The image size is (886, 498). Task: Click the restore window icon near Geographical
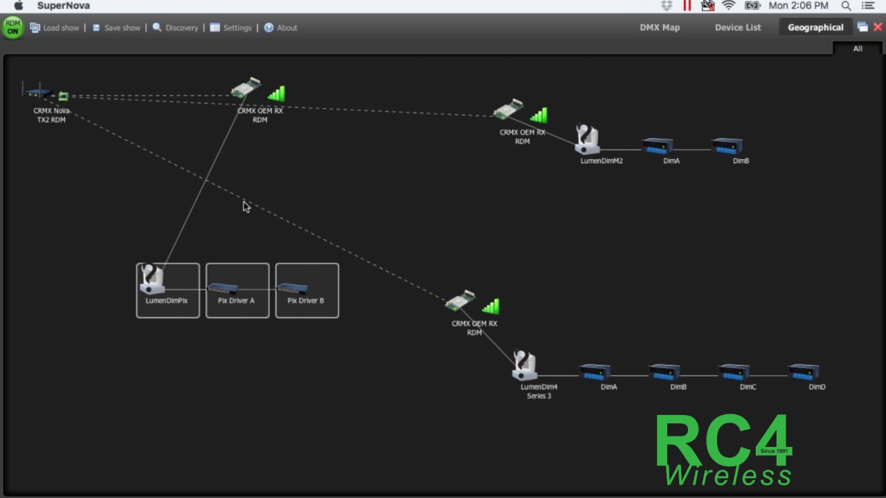pyautogui.click(x=862, y=27)
